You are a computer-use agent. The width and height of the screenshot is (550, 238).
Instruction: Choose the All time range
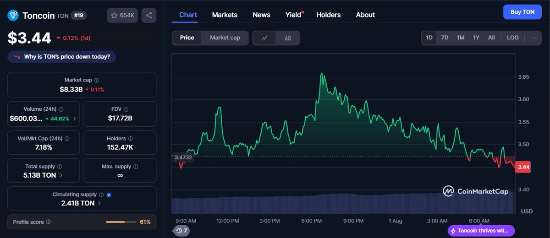point(491,38)
